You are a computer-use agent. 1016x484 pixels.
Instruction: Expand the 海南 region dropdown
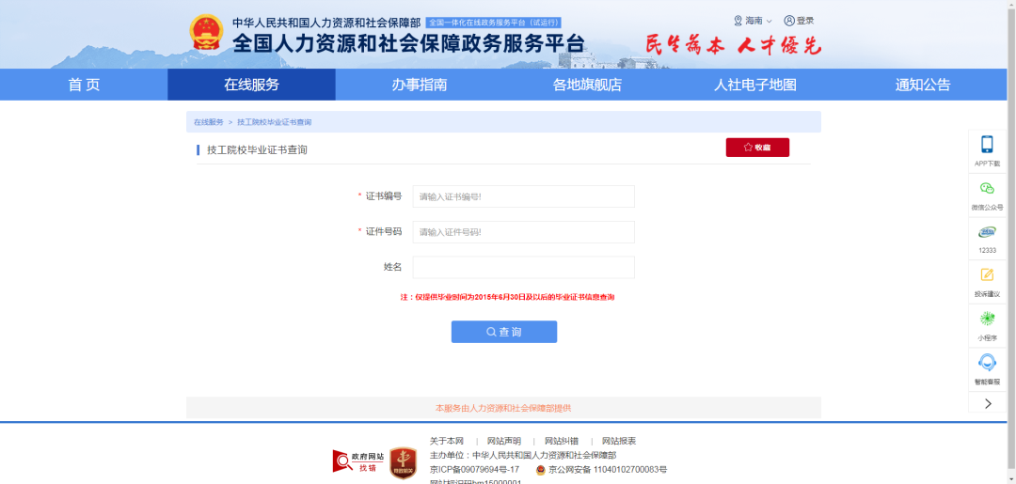(753, 21)
